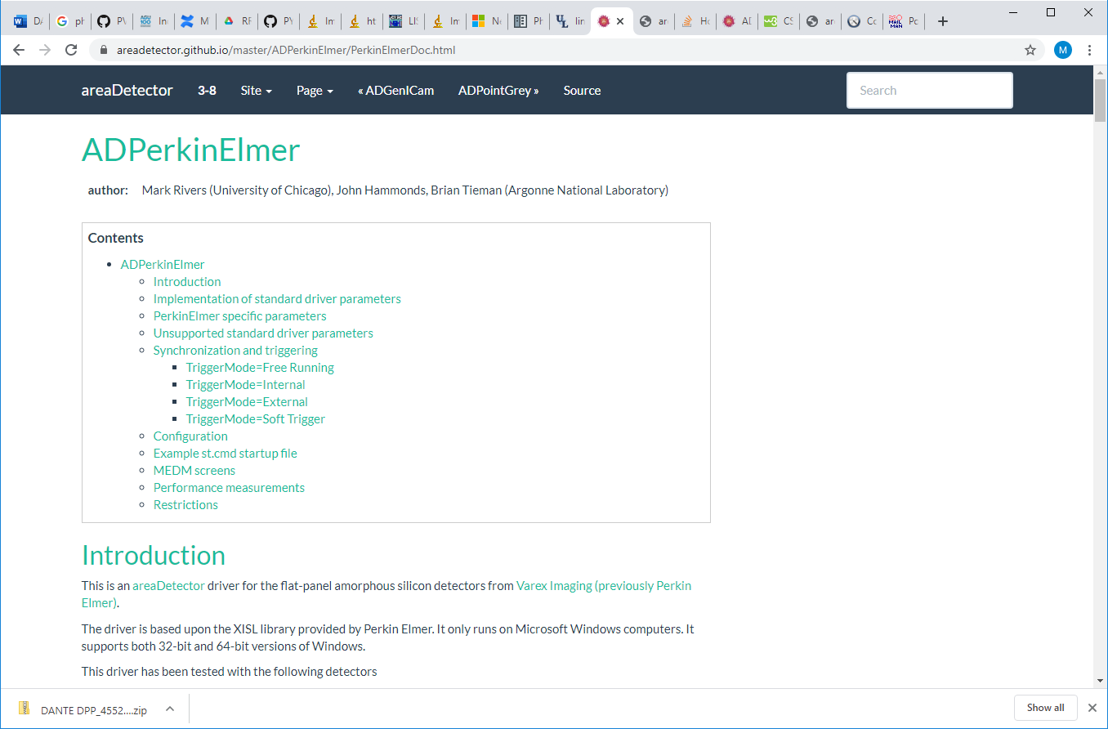Expand the Site dropdown menu
The image size is (1108, 729).
[256, 91]
